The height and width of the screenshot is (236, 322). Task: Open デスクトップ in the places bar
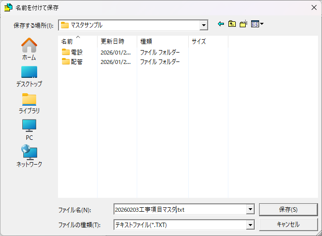(29, 76)
